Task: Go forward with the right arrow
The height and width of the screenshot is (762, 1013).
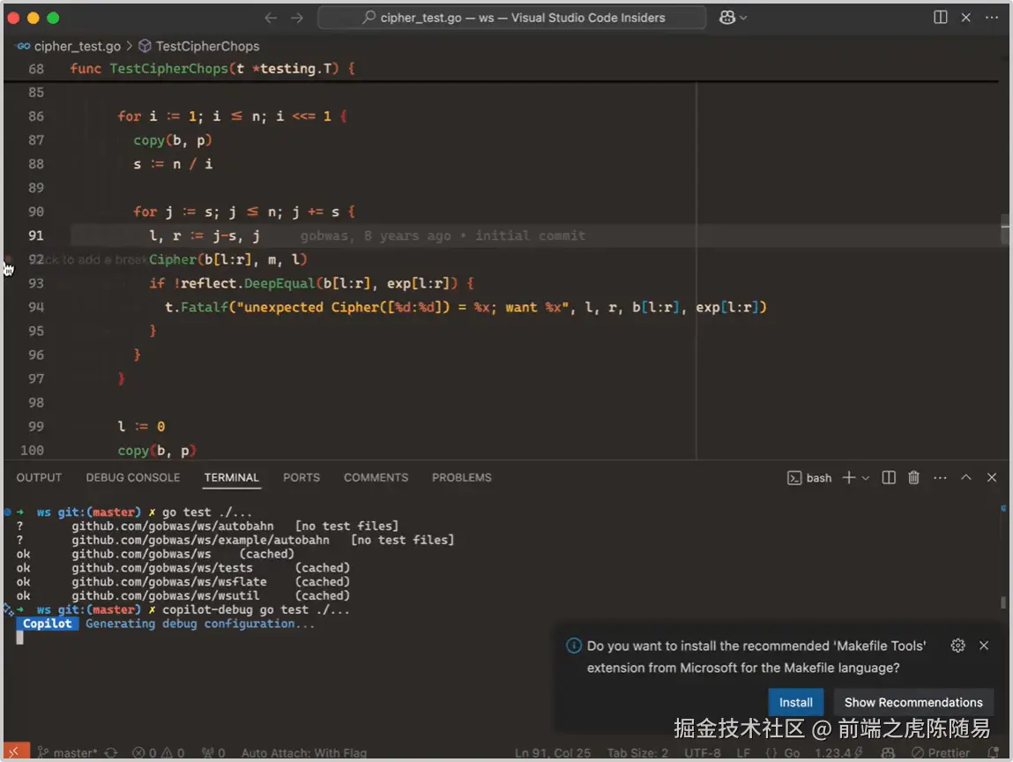Action: (296, 19)
